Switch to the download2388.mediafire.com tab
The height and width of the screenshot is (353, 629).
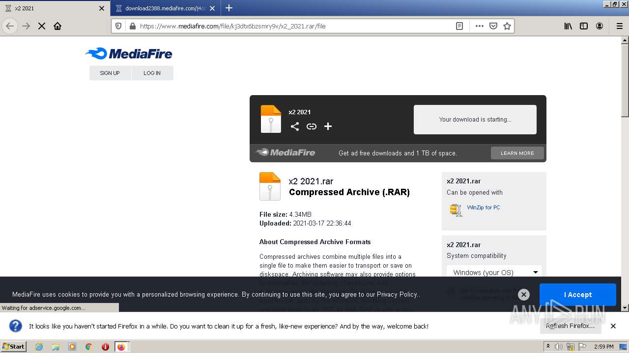click(x=166, y=8)
